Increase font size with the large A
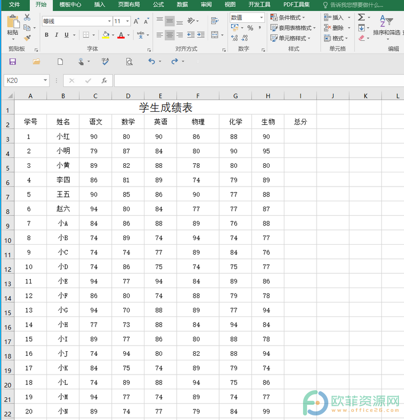The image size is (404, 420). coord(136,21)
